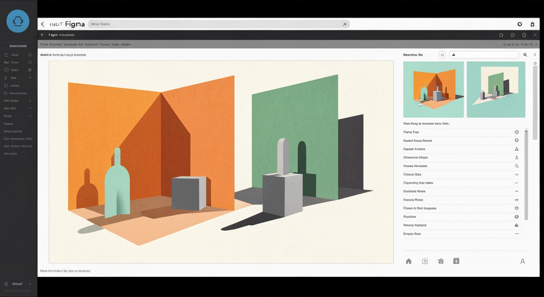Click the canvas heading text above artwork
Screen dimensions: 544x297
pyautogui.click(x=63, y=55)
